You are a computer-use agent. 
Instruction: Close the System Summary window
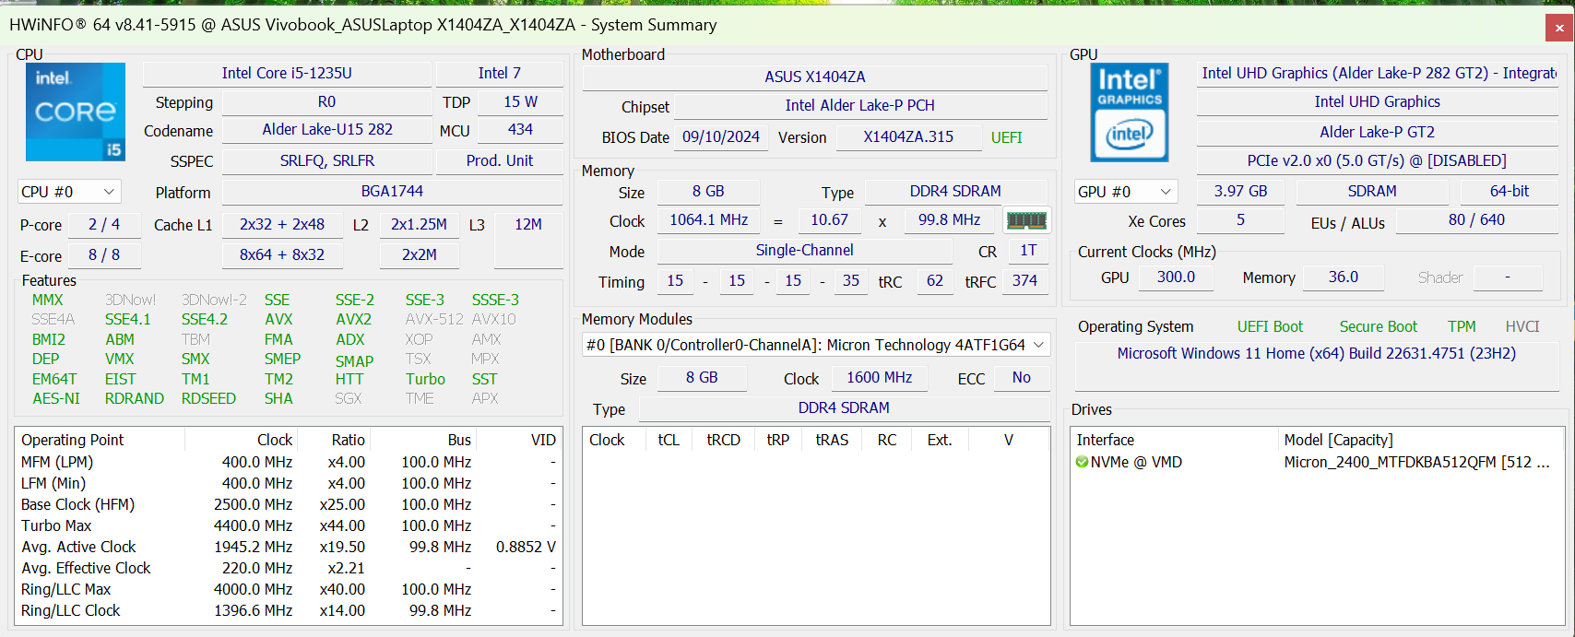coord(1559,28)
